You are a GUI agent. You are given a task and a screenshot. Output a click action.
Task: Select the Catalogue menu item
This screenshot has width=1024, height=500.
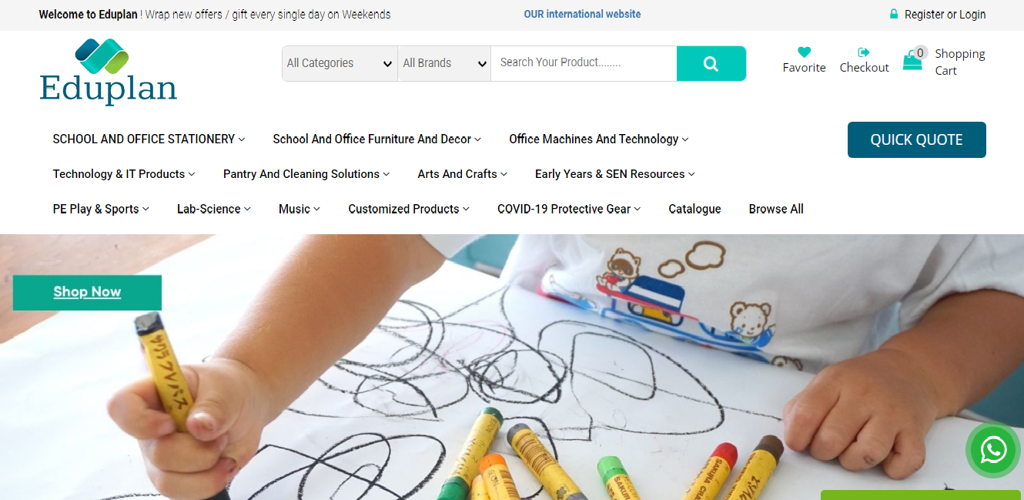pyautogui.click(x=694, y=209)
